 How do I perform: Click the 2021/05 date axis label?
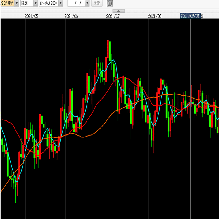tap(31, 16)
